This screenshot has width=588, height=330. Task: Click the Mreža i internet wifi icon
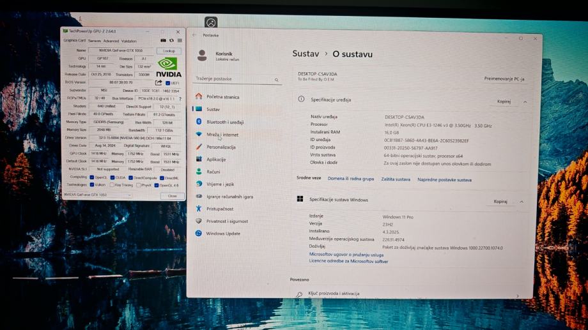[x=199, y=134]
